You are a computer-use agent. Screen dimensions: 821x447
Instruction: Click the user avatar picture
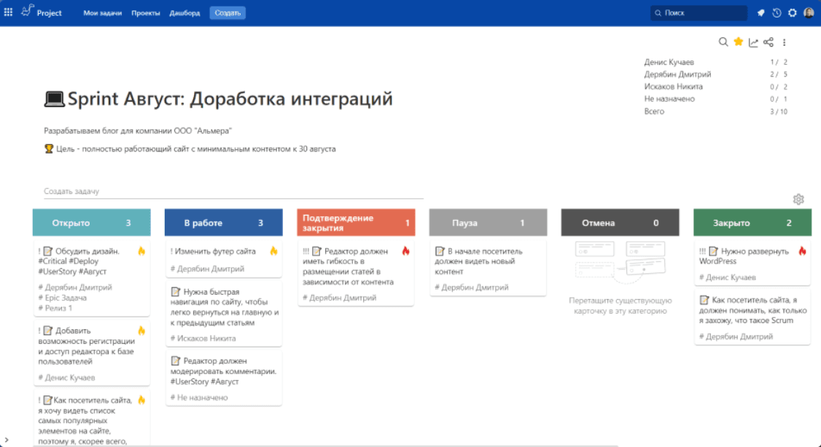(x=809, y=13)
